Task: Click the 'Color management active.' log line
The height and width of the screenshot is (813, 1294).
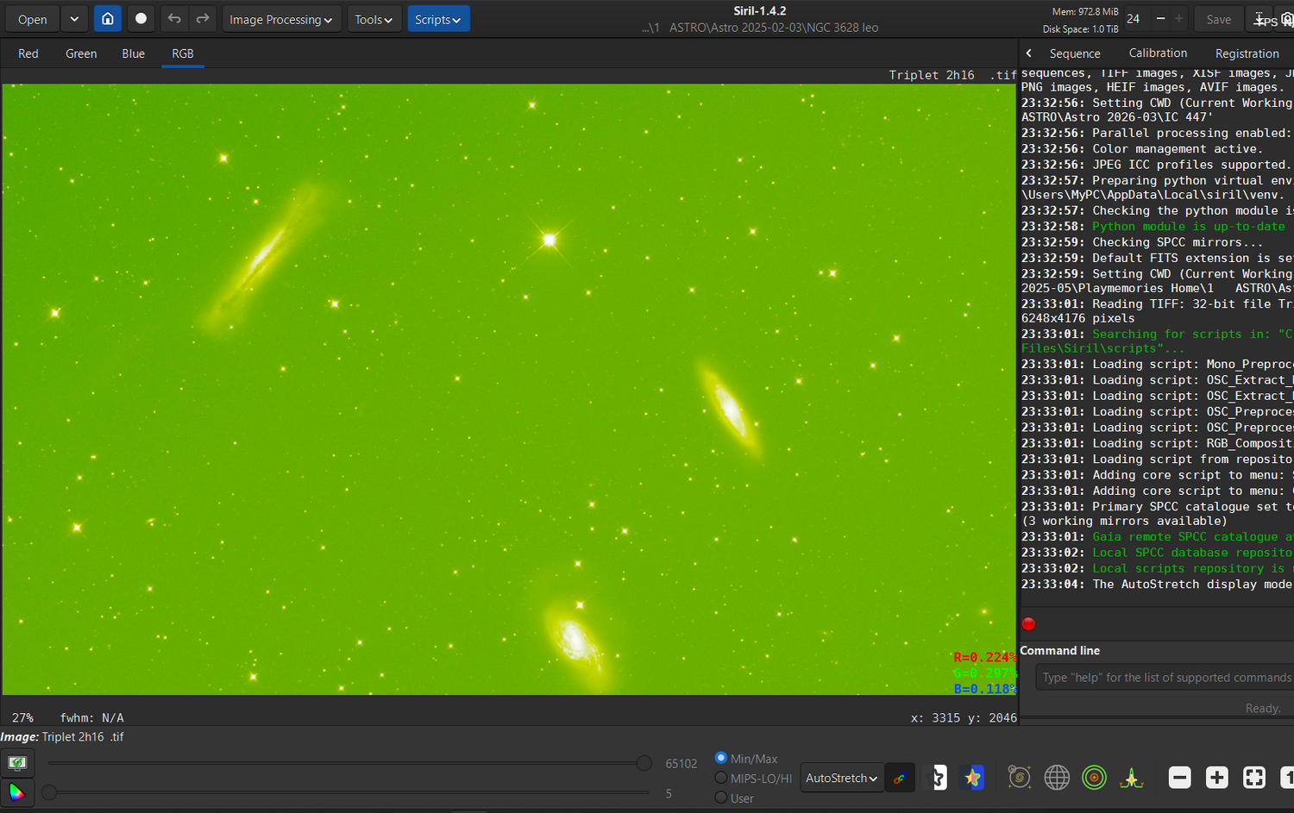Action: click(1178, 149)
